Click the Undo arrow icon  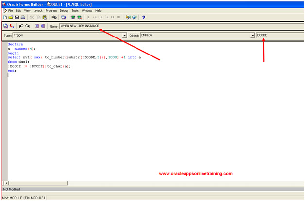tap(21, 26)
